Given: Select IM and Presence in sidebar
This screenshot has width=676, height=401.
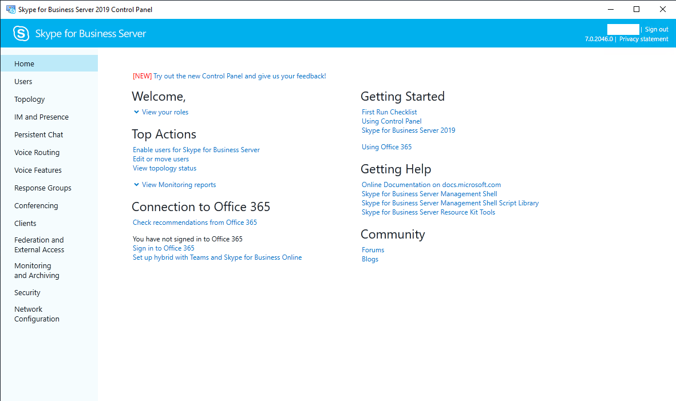Looking at the screenshot, I should tap(41, 117).
